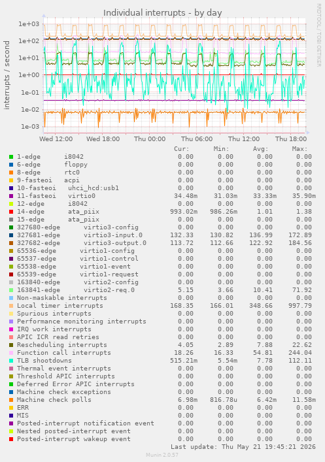The image size is (325, 462).
Task: Click the Function call interrupts pink swatch
Action: click(11, 353)
